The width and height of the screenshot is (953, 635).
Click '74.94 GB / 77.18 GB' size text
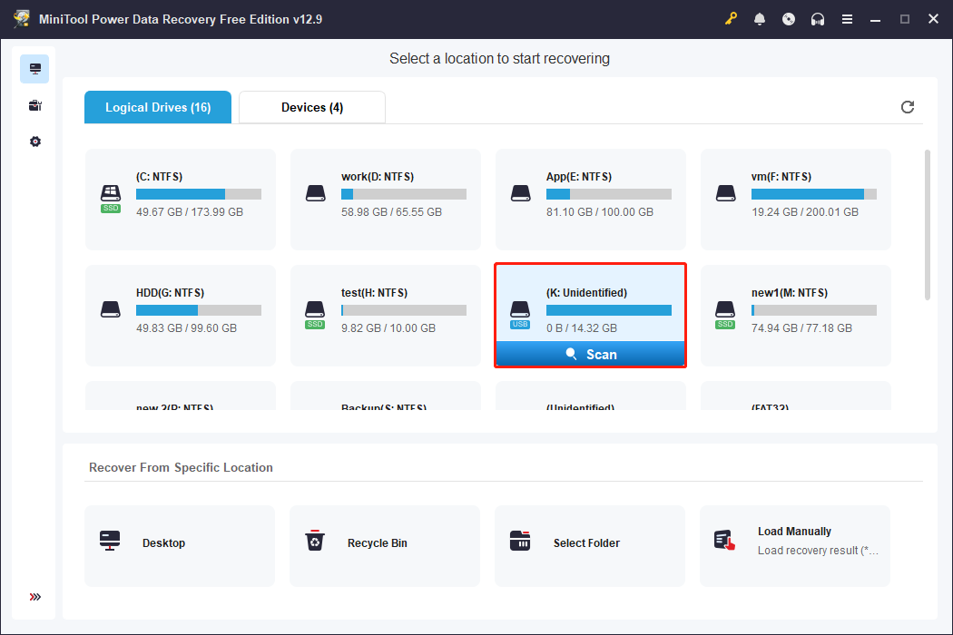pos(801,328)
